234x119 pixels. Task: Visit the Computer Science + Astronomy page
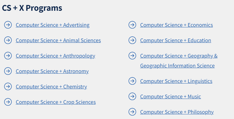(x=52, y=71)
